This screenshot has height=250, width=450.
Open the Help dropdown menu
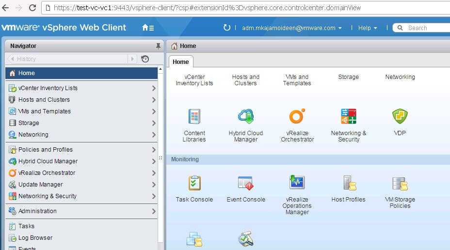point(367,28)
